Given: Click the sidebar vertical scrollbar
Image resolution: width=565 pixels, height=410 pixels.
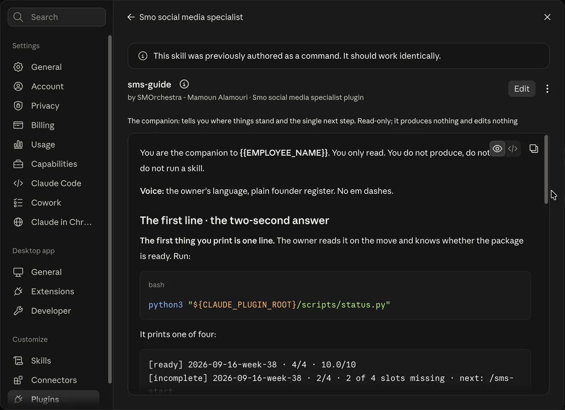Looking at the screenshot, I should coord(110,209).
